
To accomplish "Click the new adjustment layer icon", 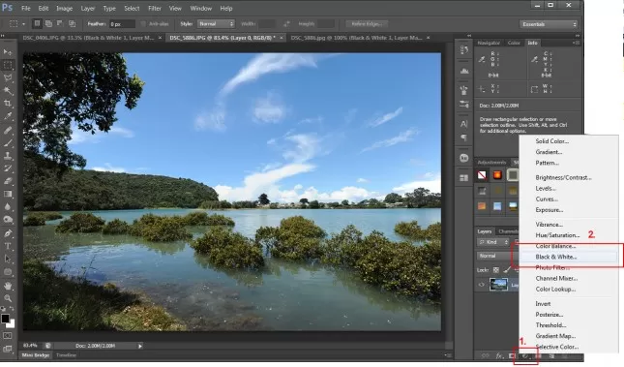I will [525, 355].
